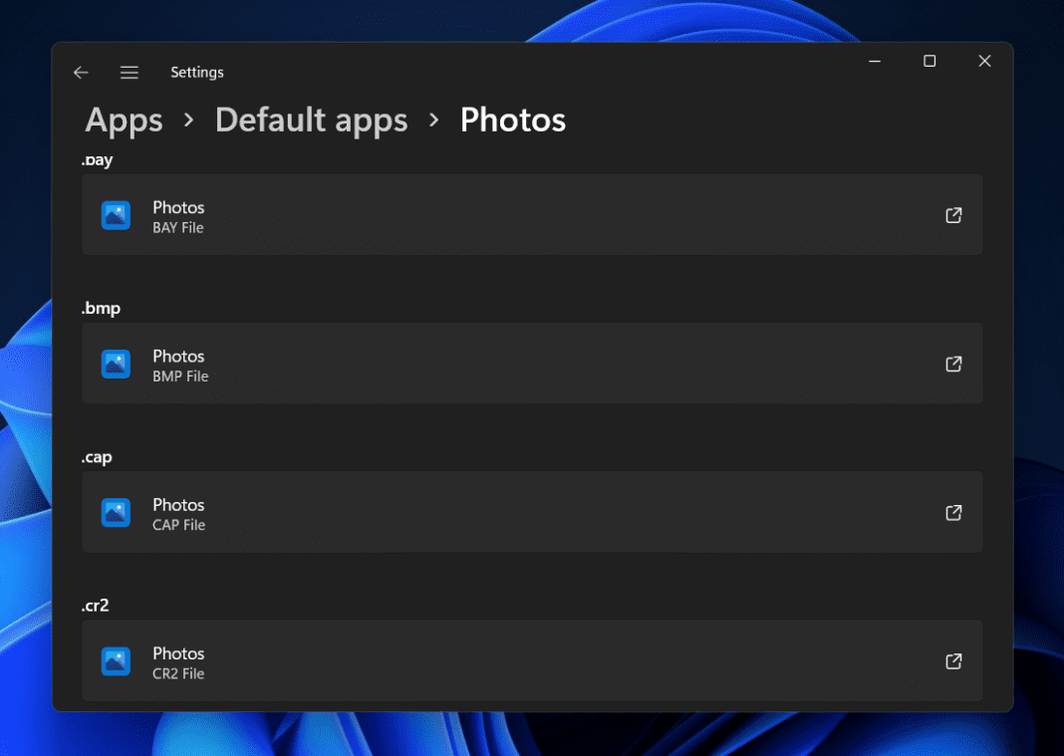Open the external link icon for CAP File
The width and height of the screenshot is (1064, 756).
(x=952, y=512)
